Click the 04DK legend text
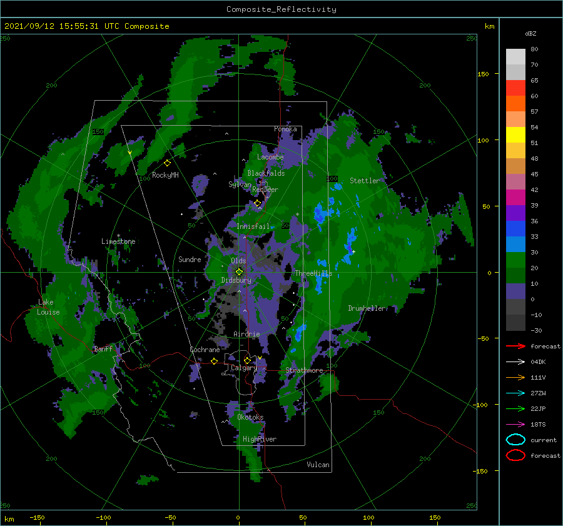 coord(538,362)
